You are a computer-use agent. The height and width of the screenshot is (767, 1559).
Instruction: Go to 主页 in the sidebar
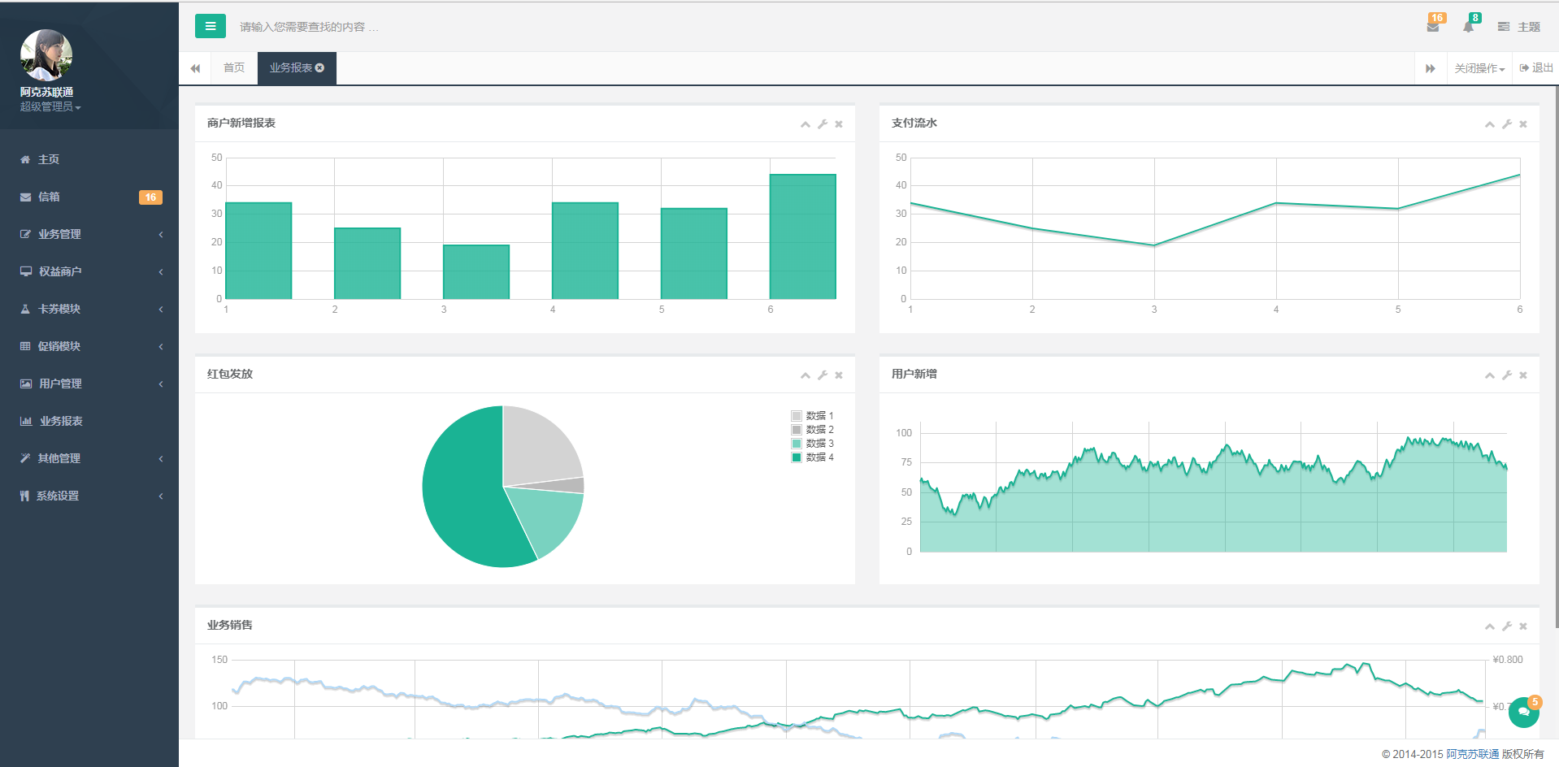pyautogui.click(x=89, y=159)
